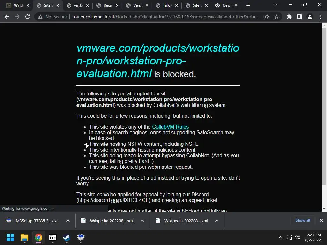The image size is (327, 245).
Task: Open a new tab with plus button
Action: tap(248, 5)
